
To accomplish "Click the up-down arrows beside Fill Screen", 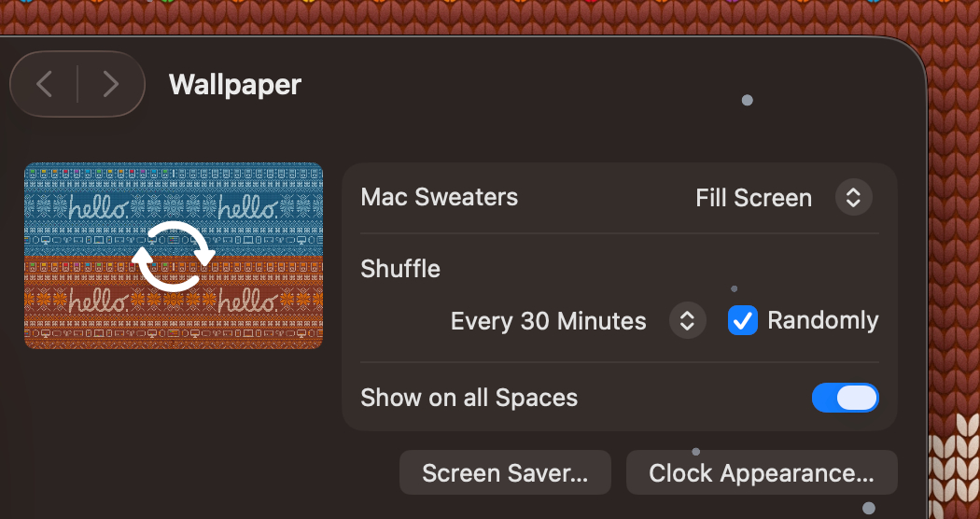I will point(853,198).
